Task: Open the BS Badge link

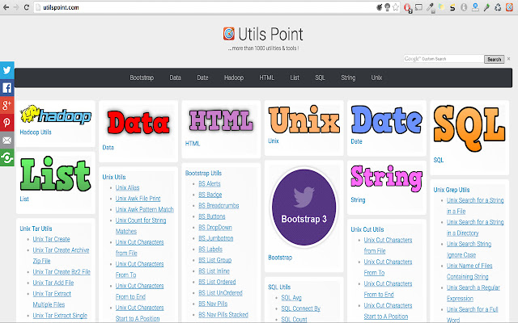Action: pyautogui.click(x=210, y=195)
